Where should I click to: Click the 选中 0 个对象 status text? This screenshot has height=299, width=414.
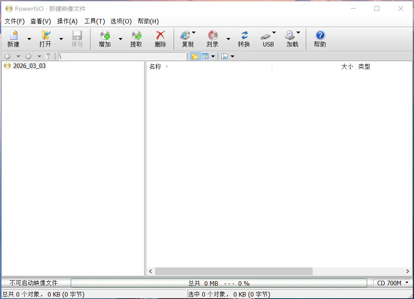pyautogui.click(x=229, y=294)
